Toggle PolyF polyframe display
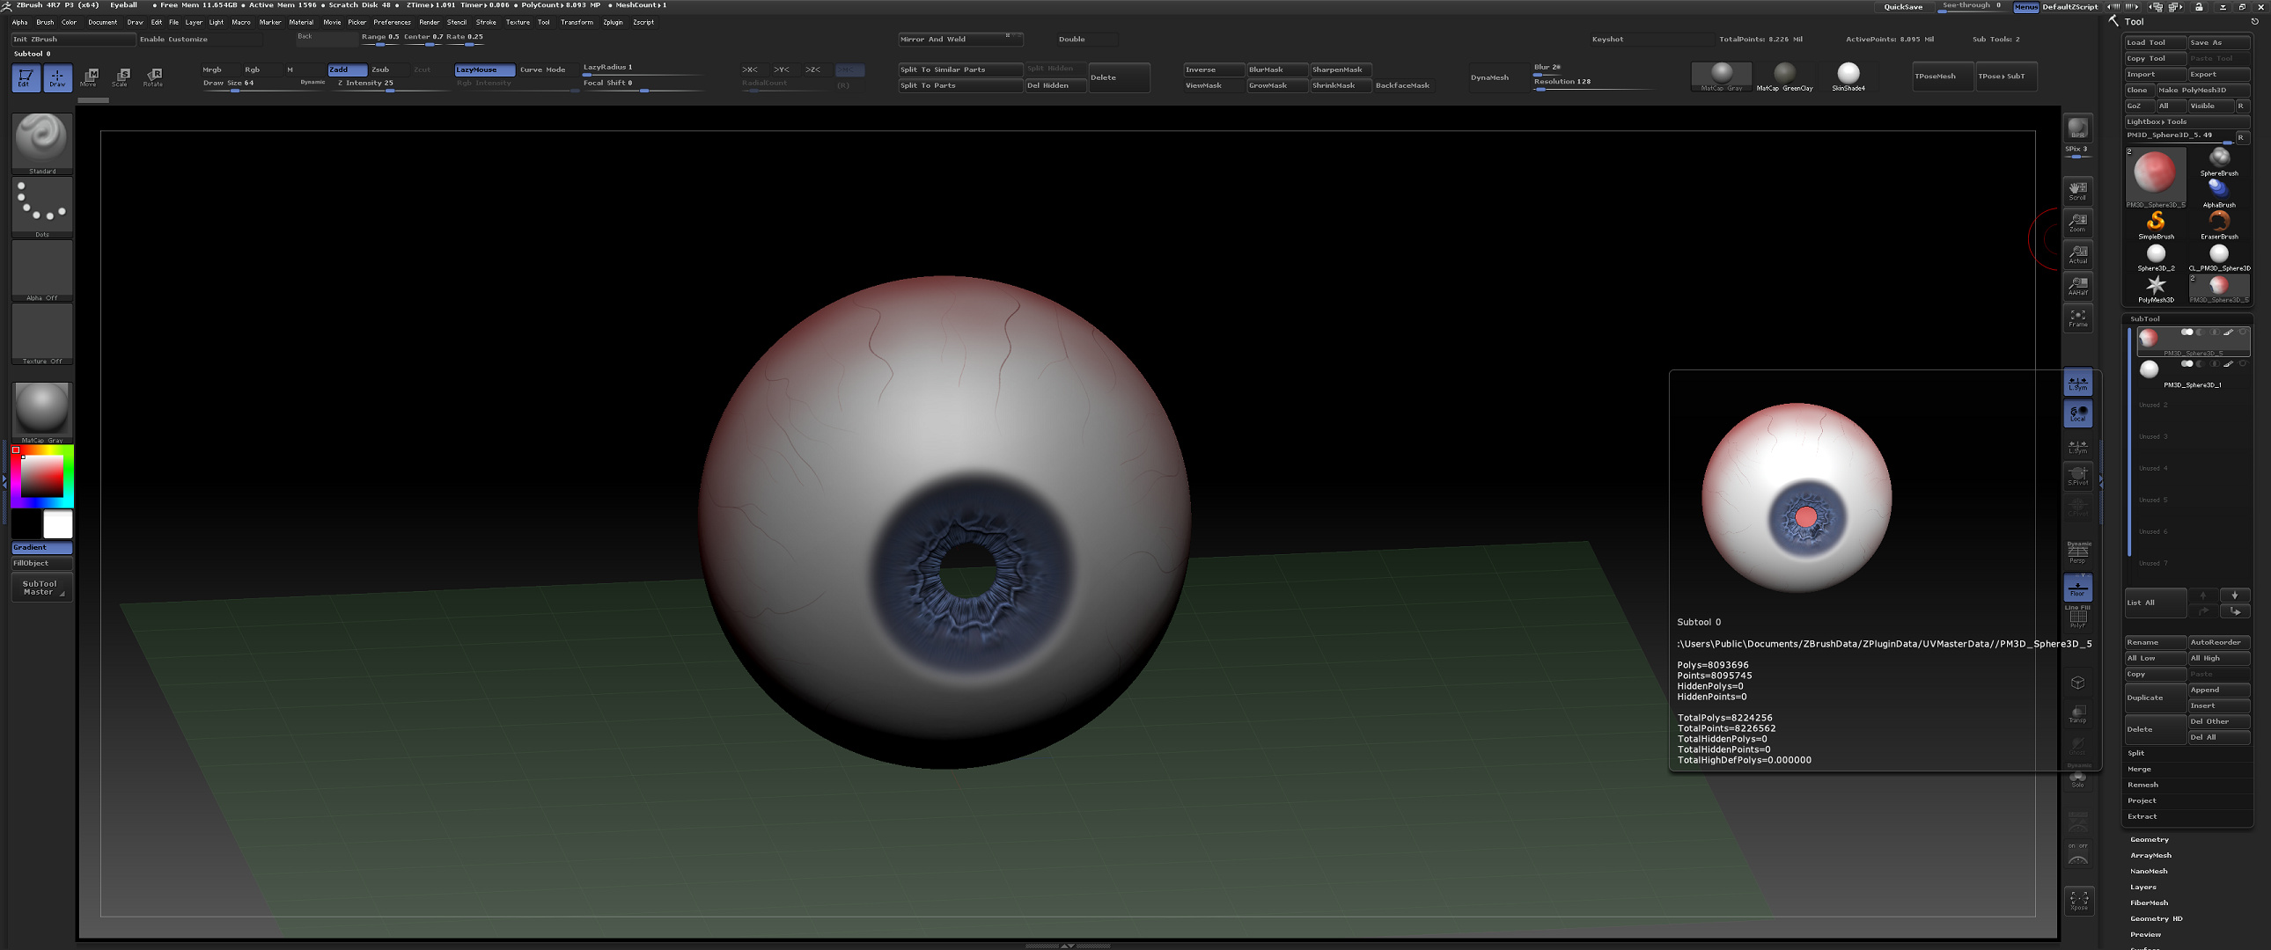 [x=2078, y=617]
